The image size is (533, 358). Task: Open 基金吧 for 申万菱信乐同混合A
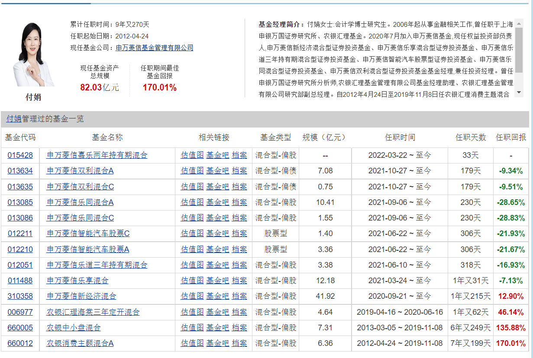coord(217,202)
